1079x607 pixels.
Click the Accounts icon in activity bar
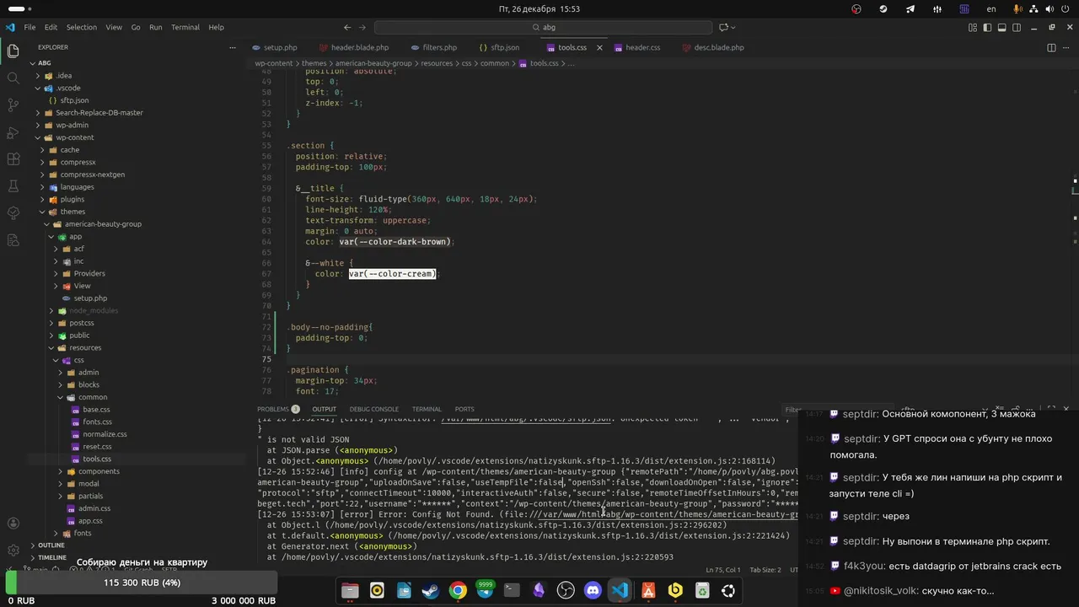pos(13,524)
